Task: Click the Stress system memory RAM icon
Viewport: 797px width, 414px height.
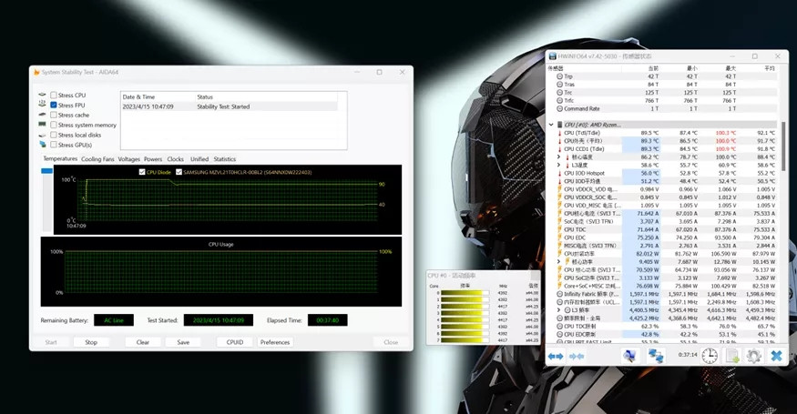Action: [x=42, y=125]
